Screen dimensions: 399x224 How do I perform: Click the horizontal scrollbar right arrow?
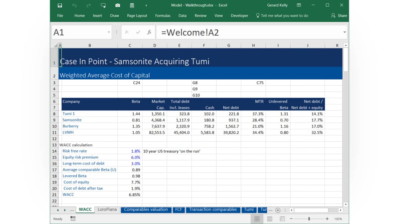[x=340, y=210]
